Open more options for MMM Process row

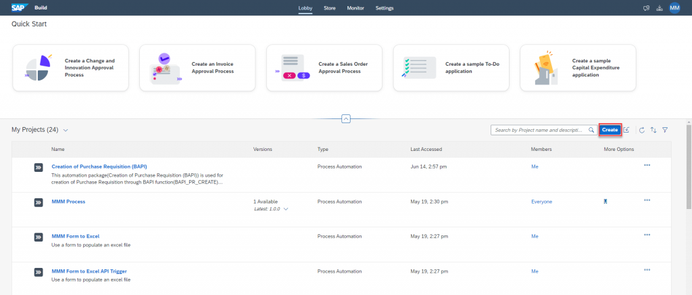click(647, 200)
